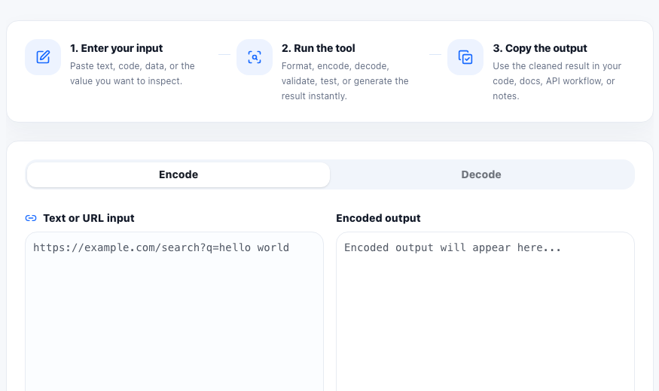Click the 'Use the cleaned result' description text
Screen dimensions: 659x391
click(557, 81)
